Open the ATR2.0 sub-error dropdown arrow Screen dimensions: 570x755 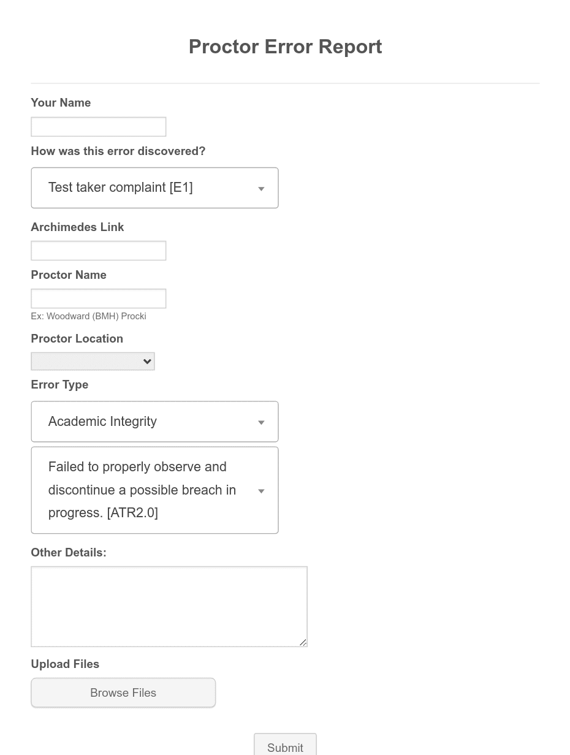tap(261, 491)
